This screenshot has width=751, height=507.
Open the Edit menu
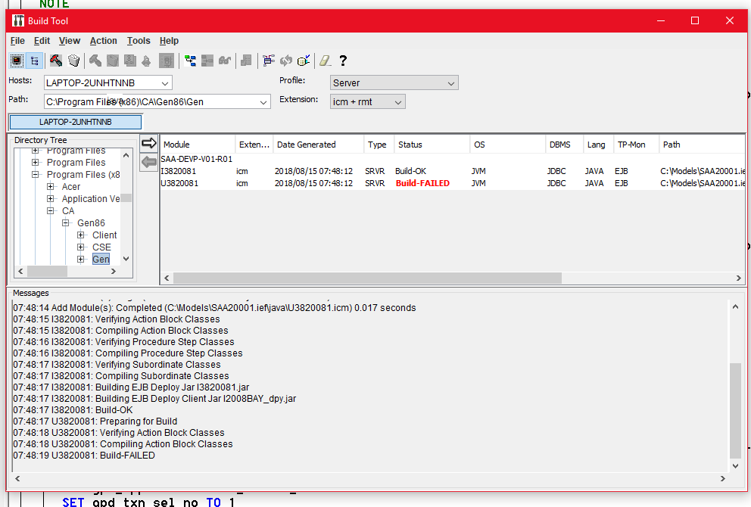pyautogui.click(x=42, y=41)
